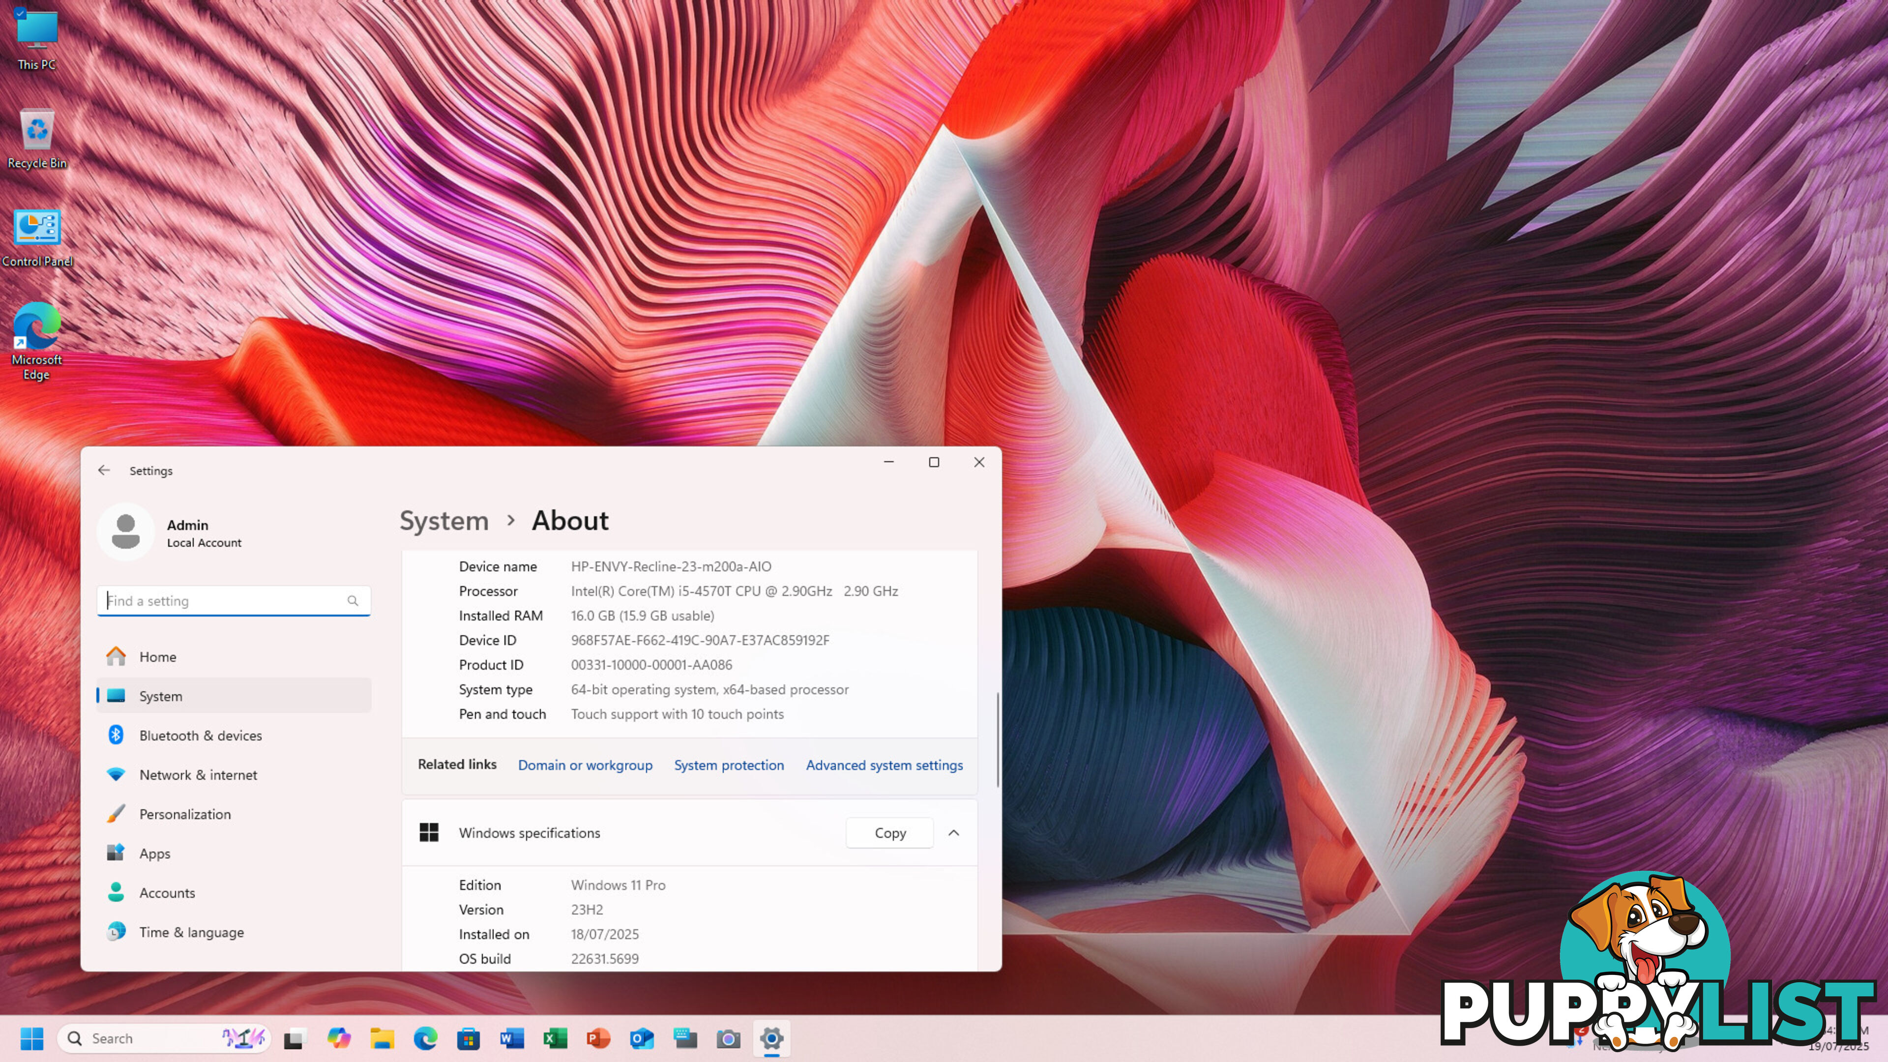Go back using the Settings back arrow
Screen dimensions: 1888x1062
[104, 471]
